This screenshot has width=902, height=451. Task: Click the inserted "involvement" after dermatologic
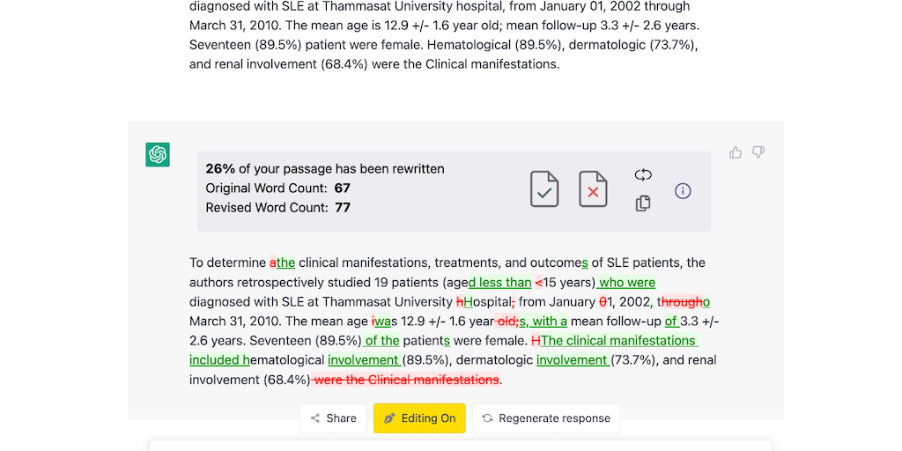[x=571, y=360]
